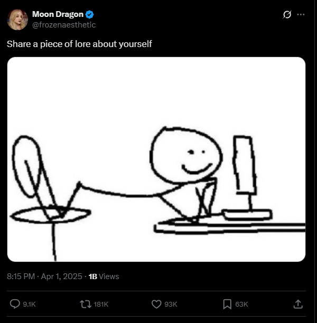Viewport: 317px width, 323px height.
Task: Open the @frozenaesthetic handle link
Action: [x=64, y=25]
